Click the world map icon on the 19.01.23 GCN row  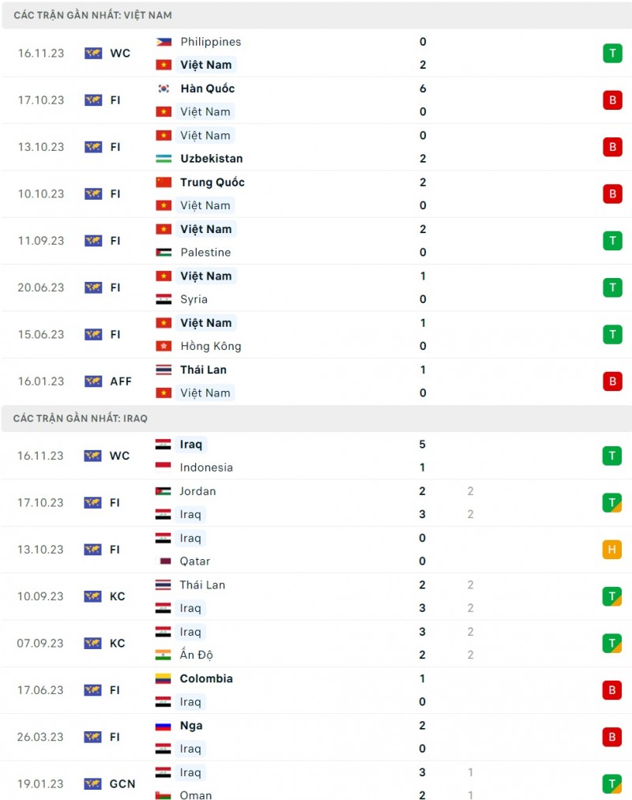coord(93,784)
